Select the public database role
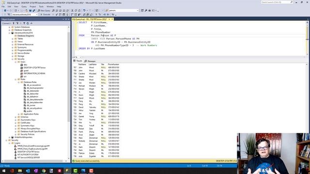 30,111
